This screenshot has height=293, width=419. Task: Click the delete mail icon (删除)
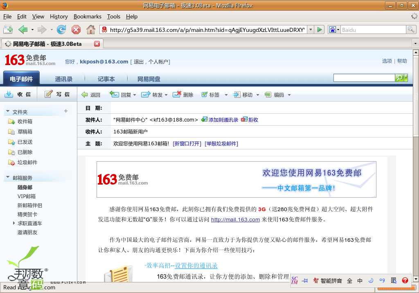pos(177,95)
